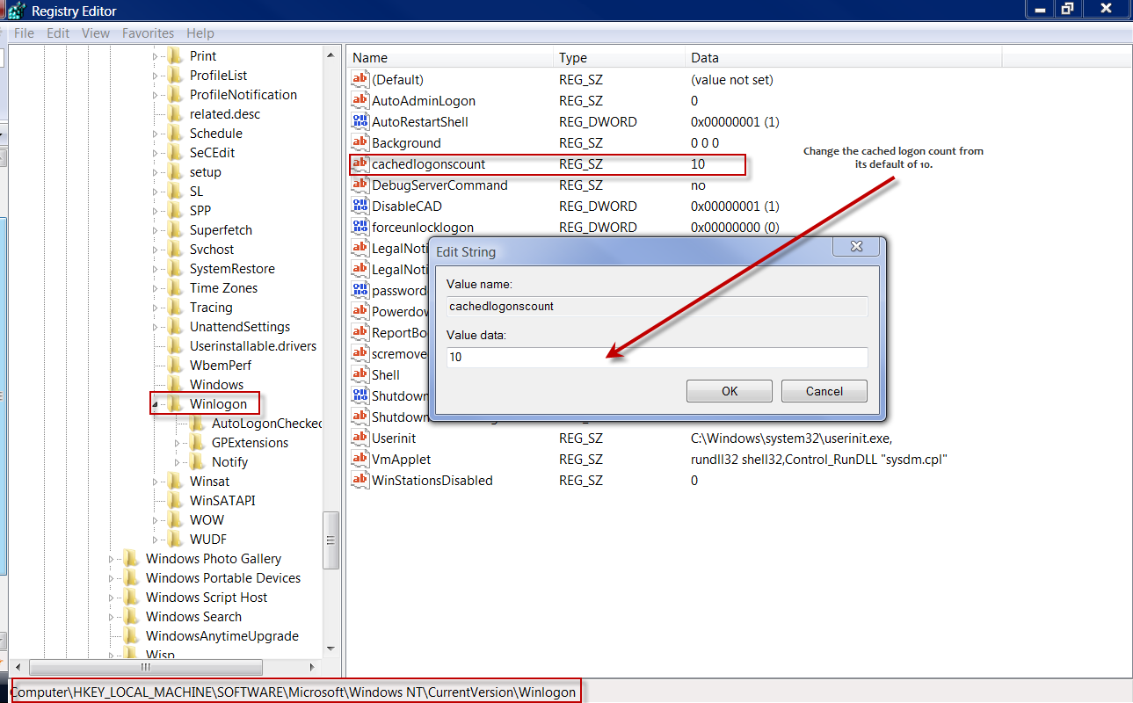Click the Schedule key folder icon
The width and height of the screenshot is (1133, 703).
[176, 134]
